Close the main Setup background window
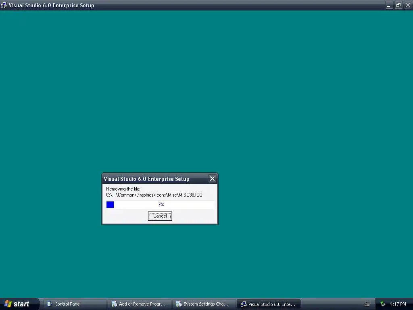The width and height of the screenshot is (413, 310). coord(408,5)
